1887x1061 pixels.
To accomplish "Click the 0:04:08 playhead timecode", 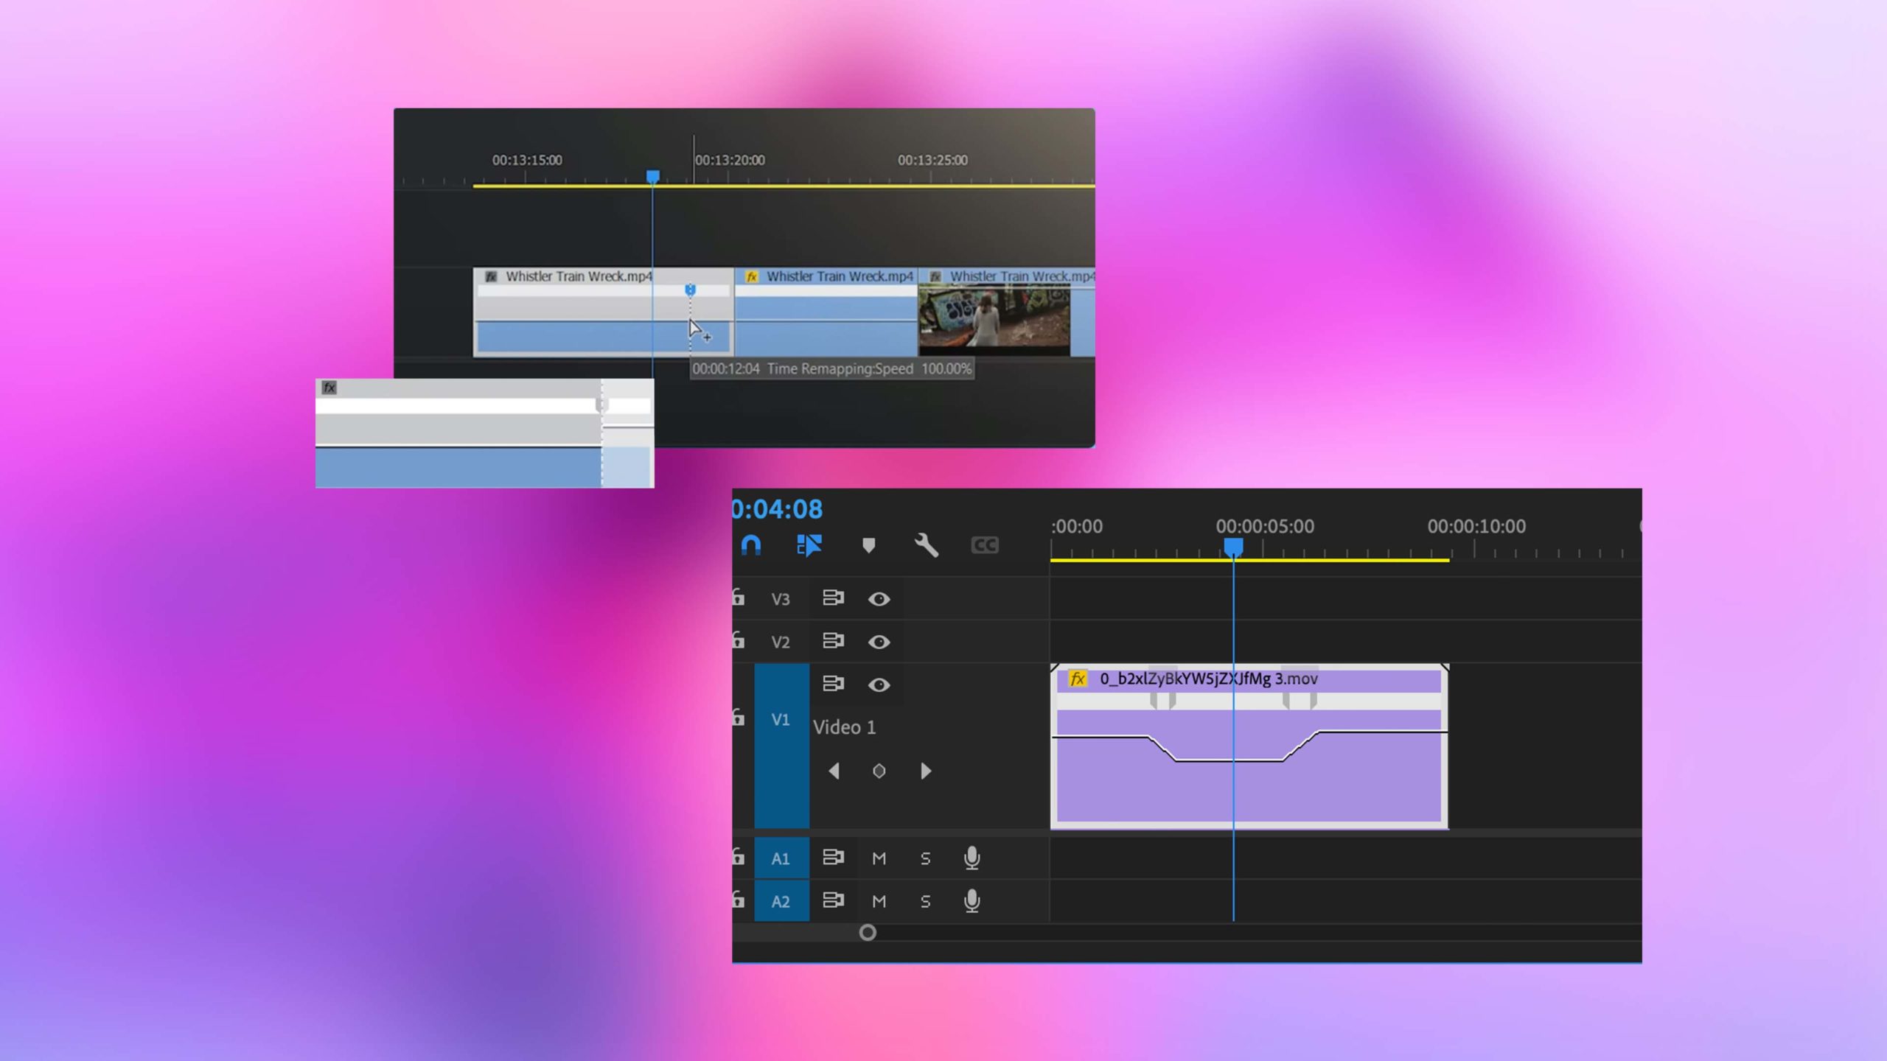I will click(777, 509).
